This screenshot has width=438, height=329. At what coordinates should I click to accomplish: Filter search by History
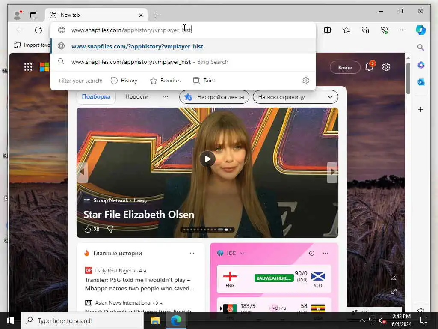[x=124, y=81]
